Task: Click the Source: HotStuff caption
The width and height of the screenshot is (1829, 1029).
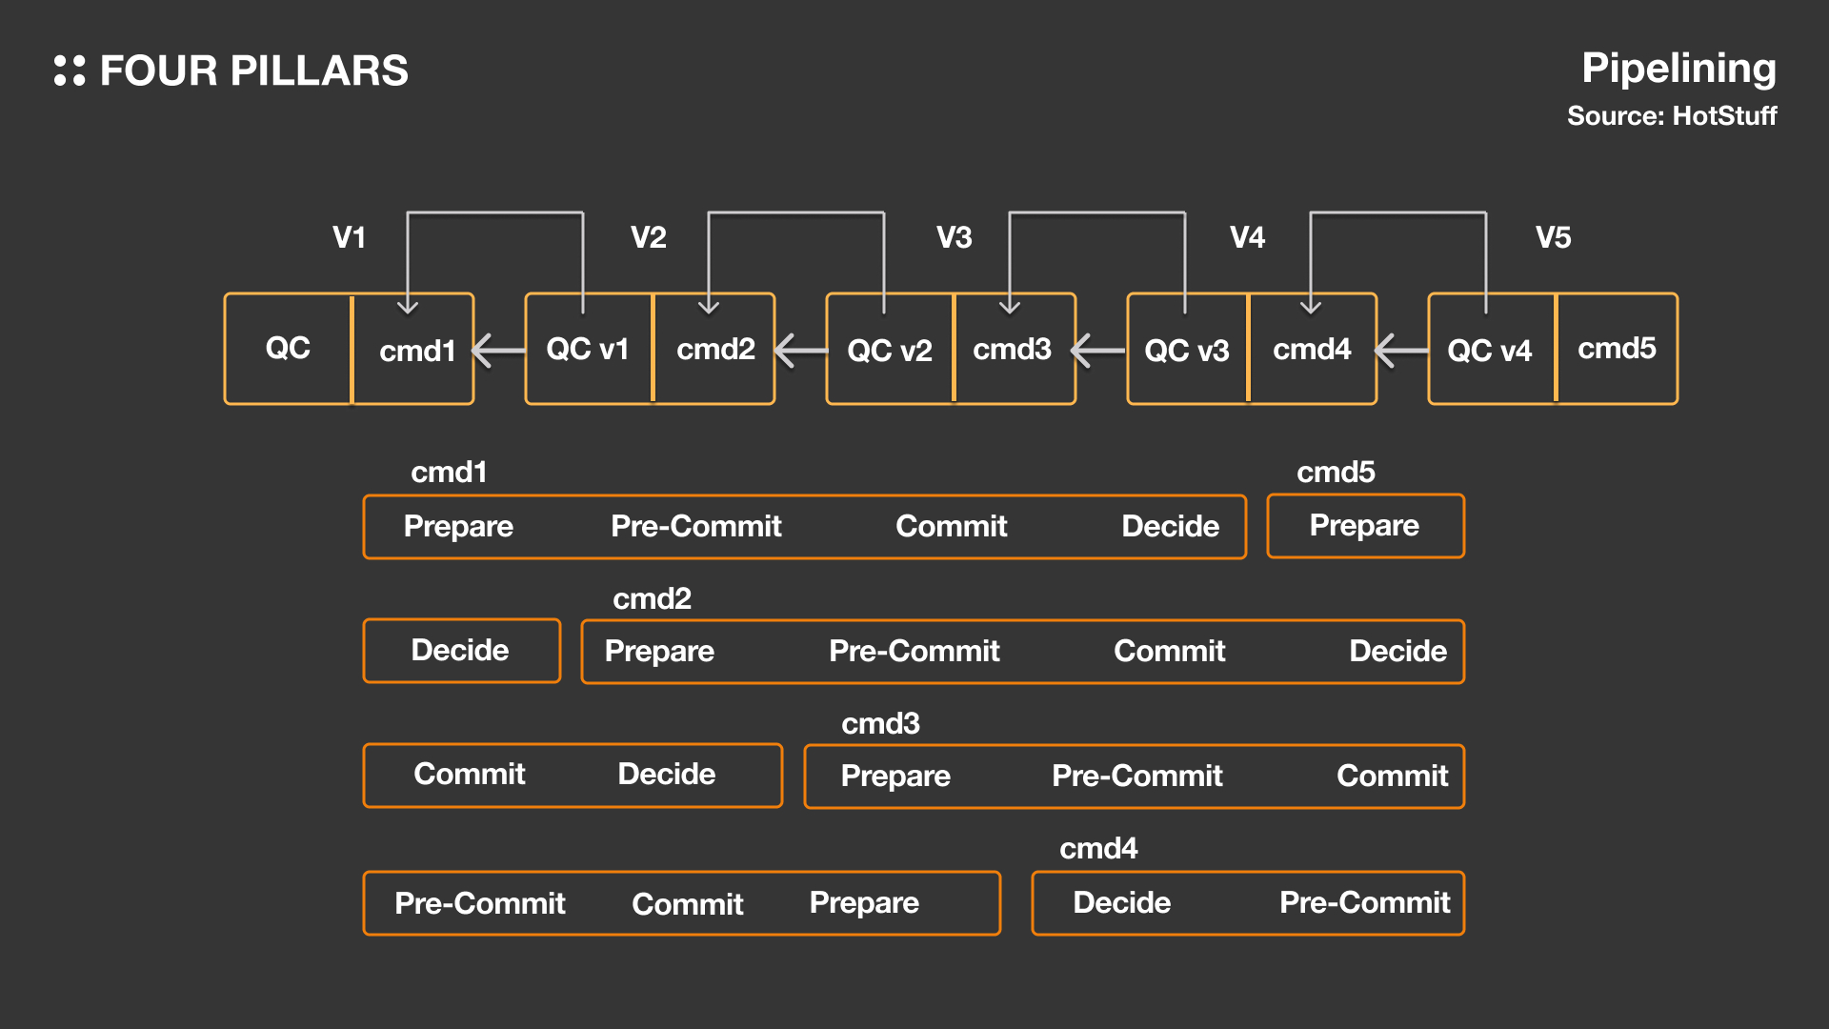Action: pyautogui.click(x=1672, y=116)
